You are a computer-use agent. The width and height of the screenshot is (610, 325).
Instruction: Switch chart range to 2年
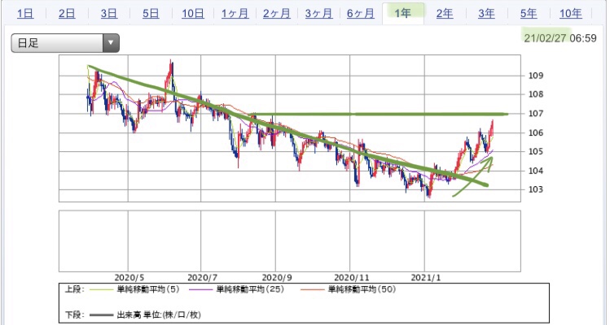pos(445,14)
